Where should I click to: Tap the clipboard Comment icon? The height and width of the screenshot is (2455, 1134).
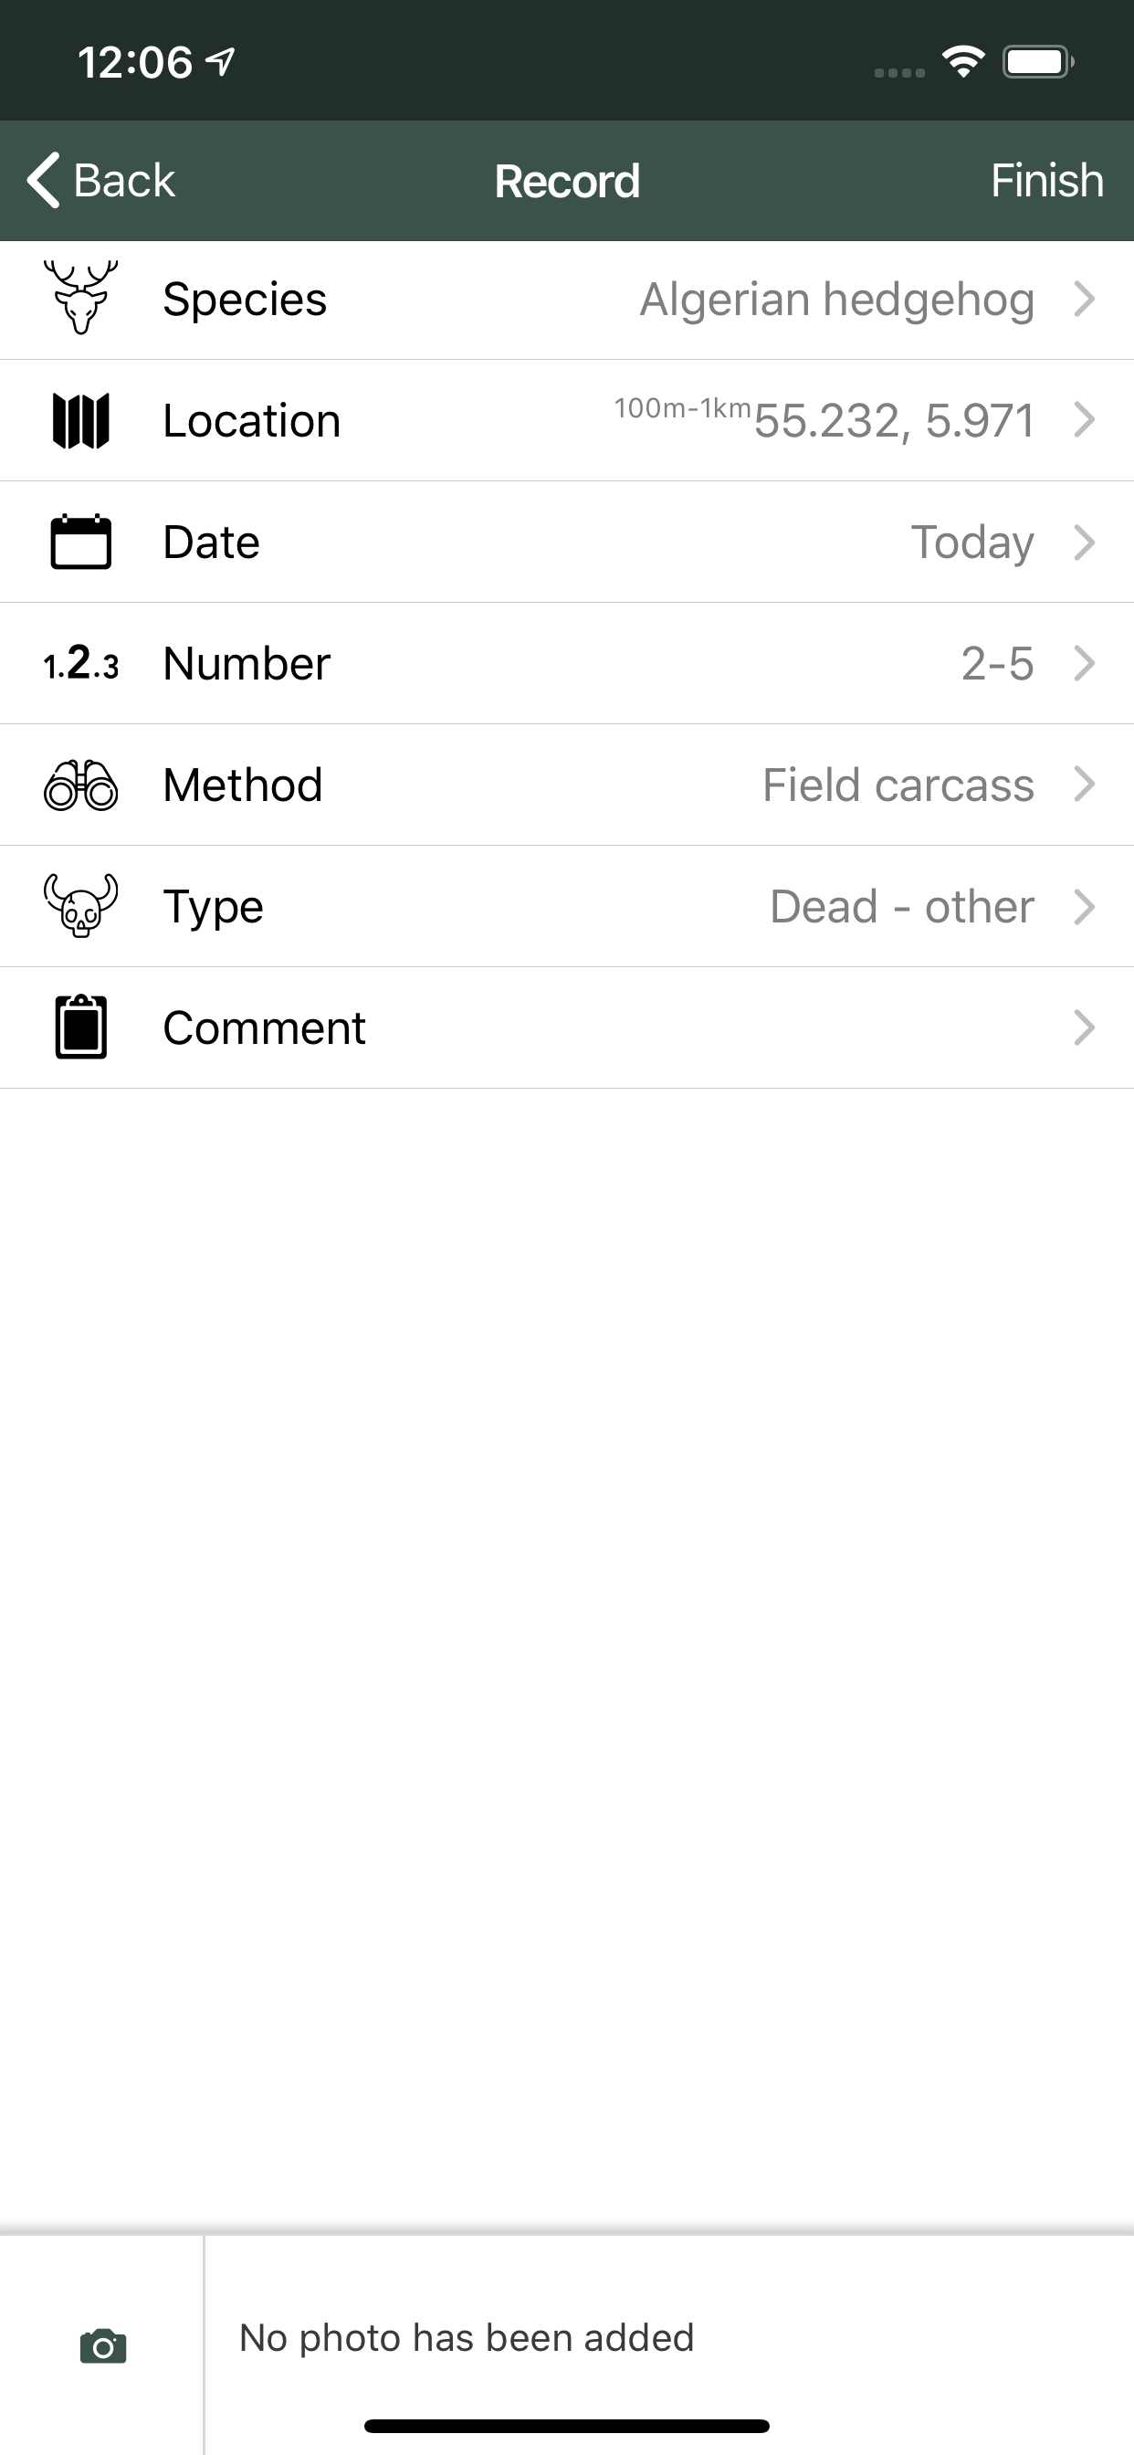tap(81, 1027)
